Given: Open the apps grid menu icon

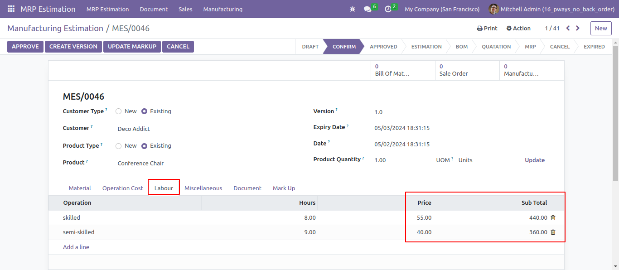Looking at the screenshot, I should point(11,9).
